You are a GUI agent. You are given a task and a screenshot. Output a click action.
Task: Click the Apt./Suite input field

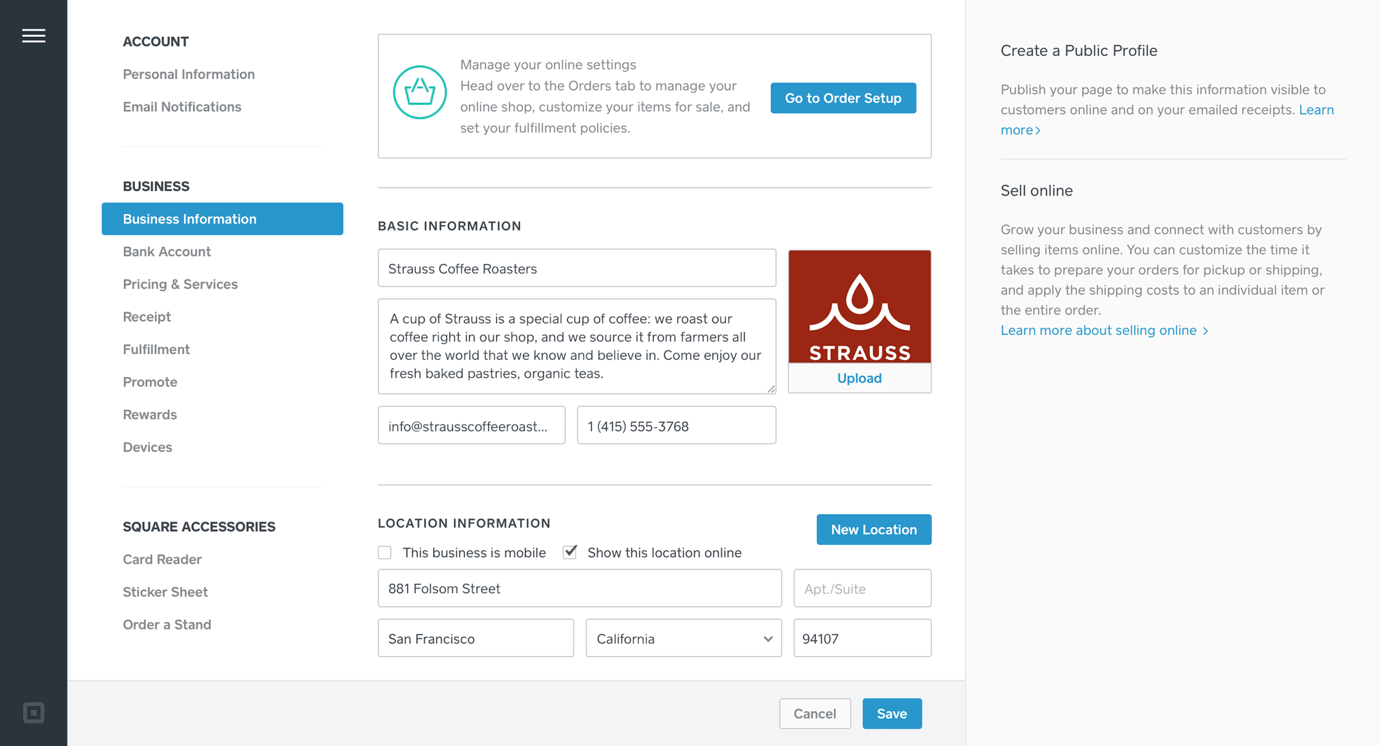(x=862, y=588)
